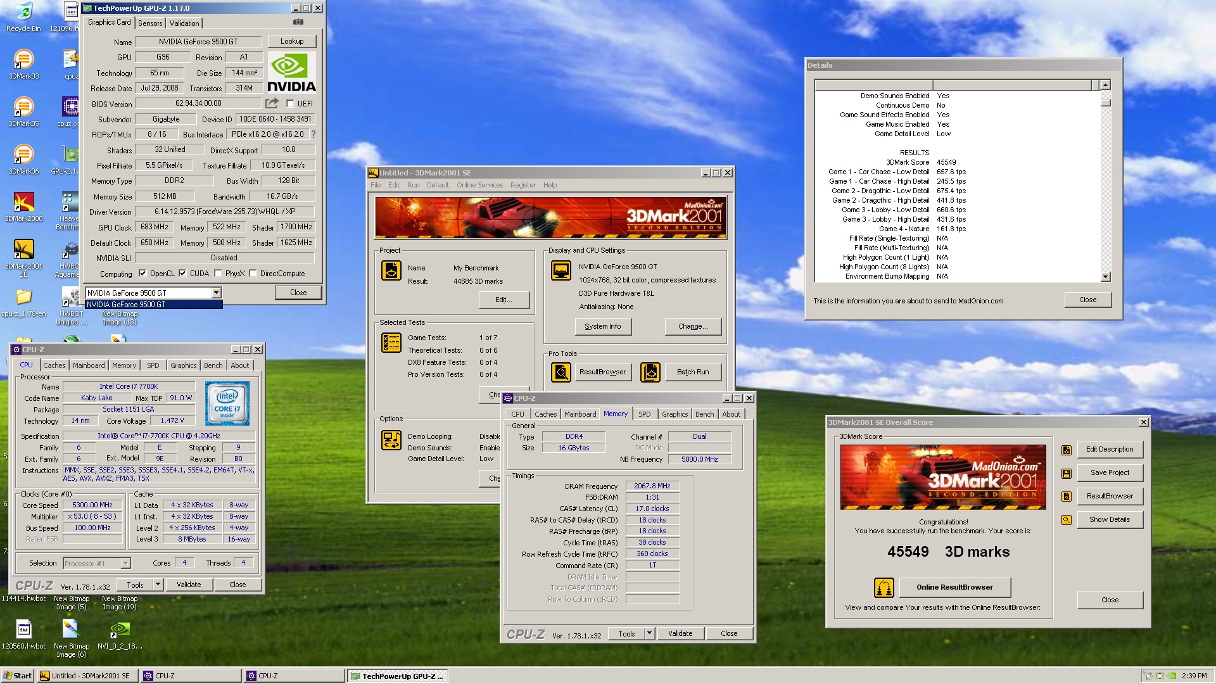The width and height of the screenshot is (1216, 684).
Task: Click Validate in the CPU-Z Memory window
Action: 680,633
